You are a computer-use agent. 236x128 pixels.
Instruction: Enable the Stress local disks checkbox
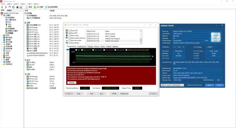(x=69, y=40)
